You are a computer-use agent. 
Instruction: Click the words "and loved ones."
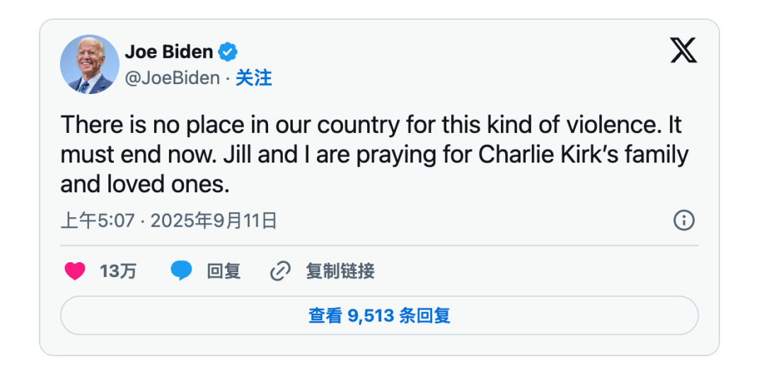click(x=145, y=184)
